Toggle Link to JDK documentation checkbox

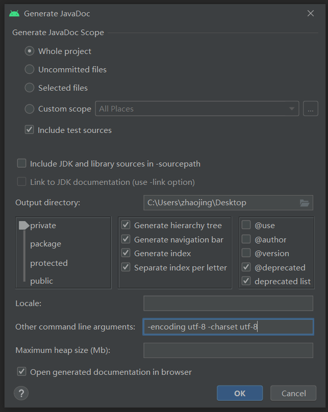(21, 182)
